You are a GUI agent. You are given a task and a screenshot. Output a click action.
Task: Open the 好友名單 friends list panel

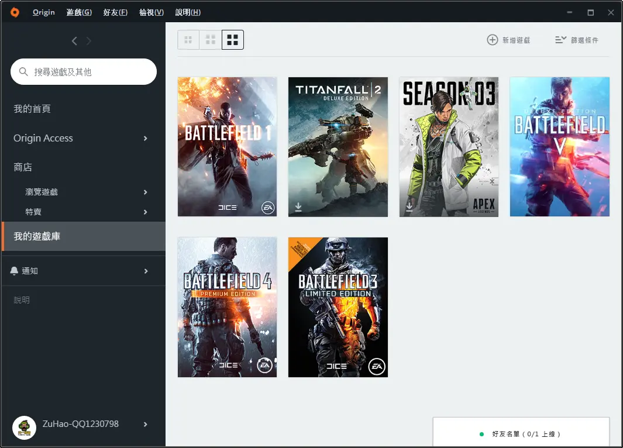[521, 432]
